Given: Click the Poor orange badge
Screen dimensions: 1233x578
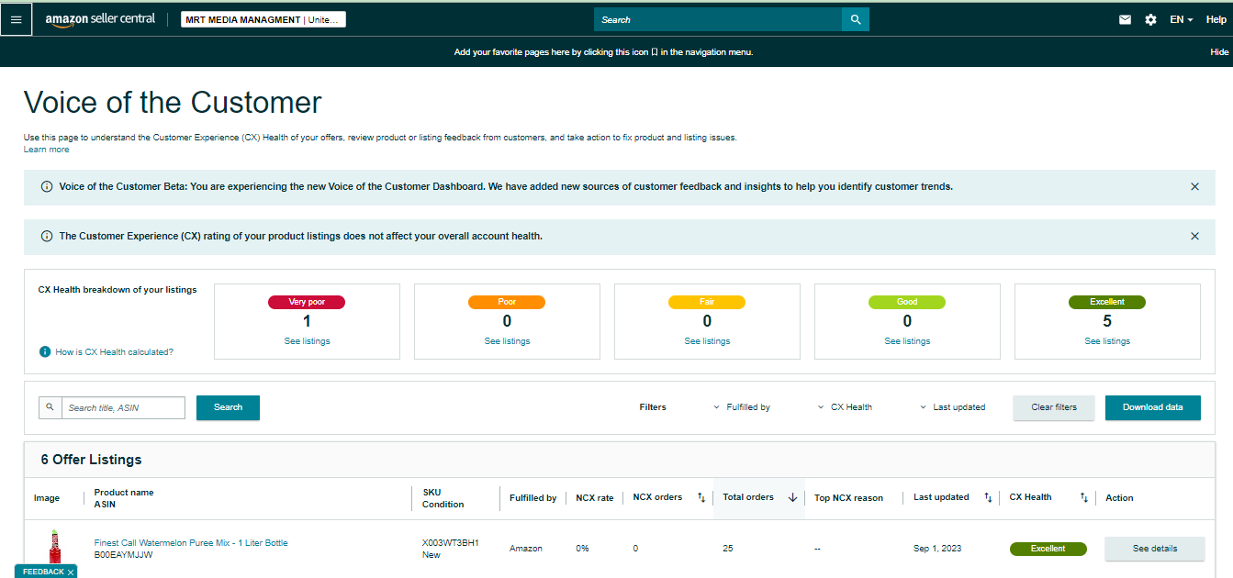Looking at the screenshot, I should click(x=507, y=302).
